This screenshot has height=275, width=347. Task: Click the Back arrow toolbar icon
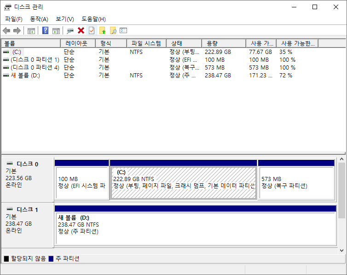click(6, 30)
